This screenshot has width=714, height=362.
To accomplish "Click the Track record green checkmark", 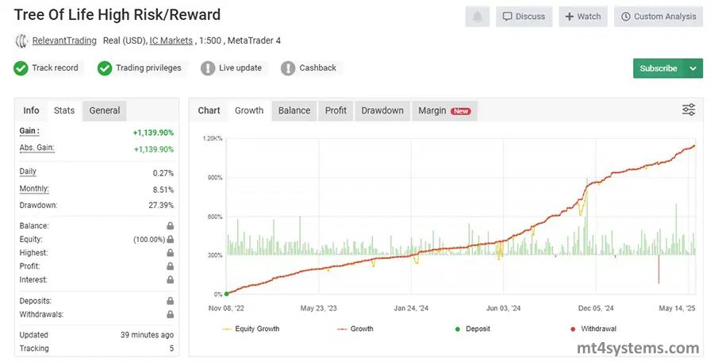I will coord(21,68).
